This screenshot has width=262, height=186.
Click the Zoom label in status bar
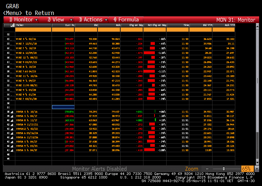coord(192,169)
